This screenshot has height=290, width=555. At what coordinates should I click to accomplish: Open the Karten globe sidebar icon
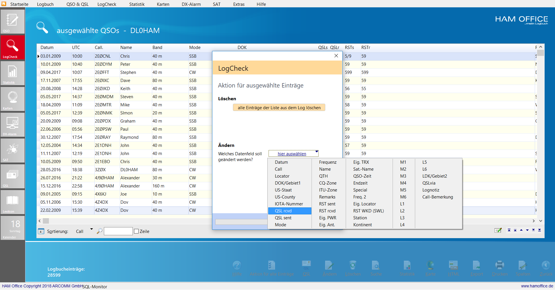click(x=12, y=99)
